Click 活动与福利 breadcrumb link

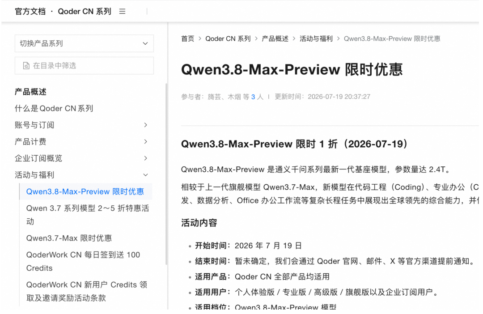316,38
